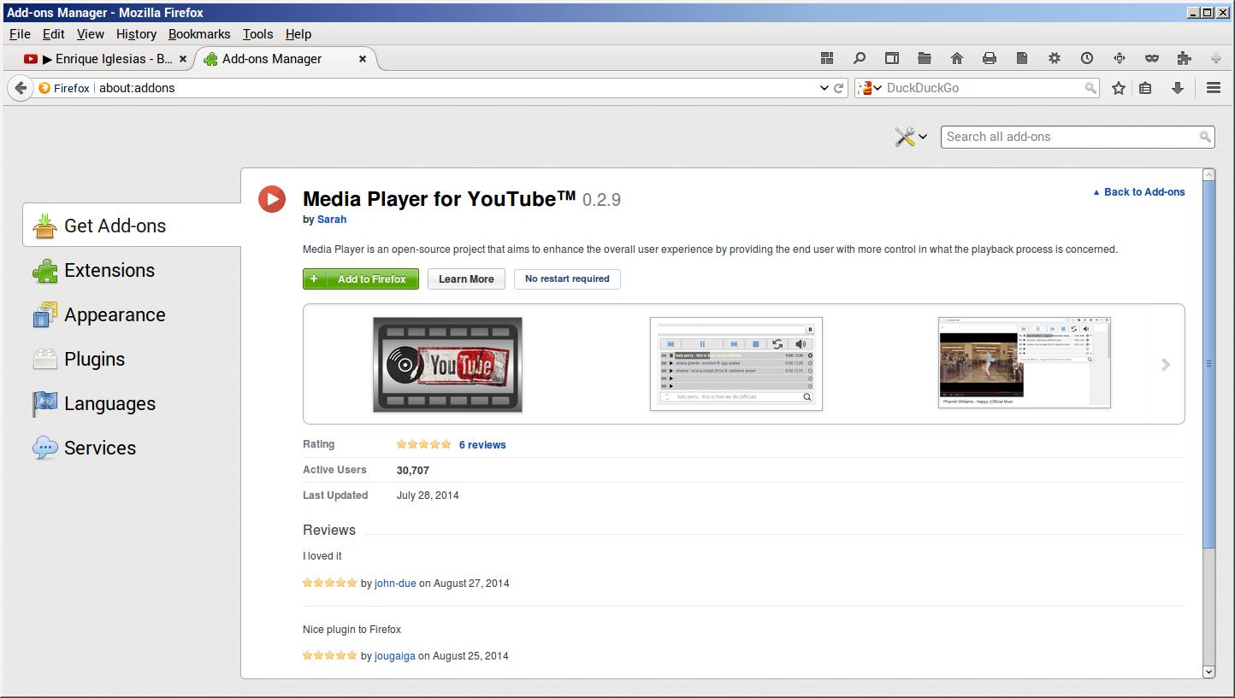Expand the DuckDuckGo search engine dropdown

click(x=872, y=88)
